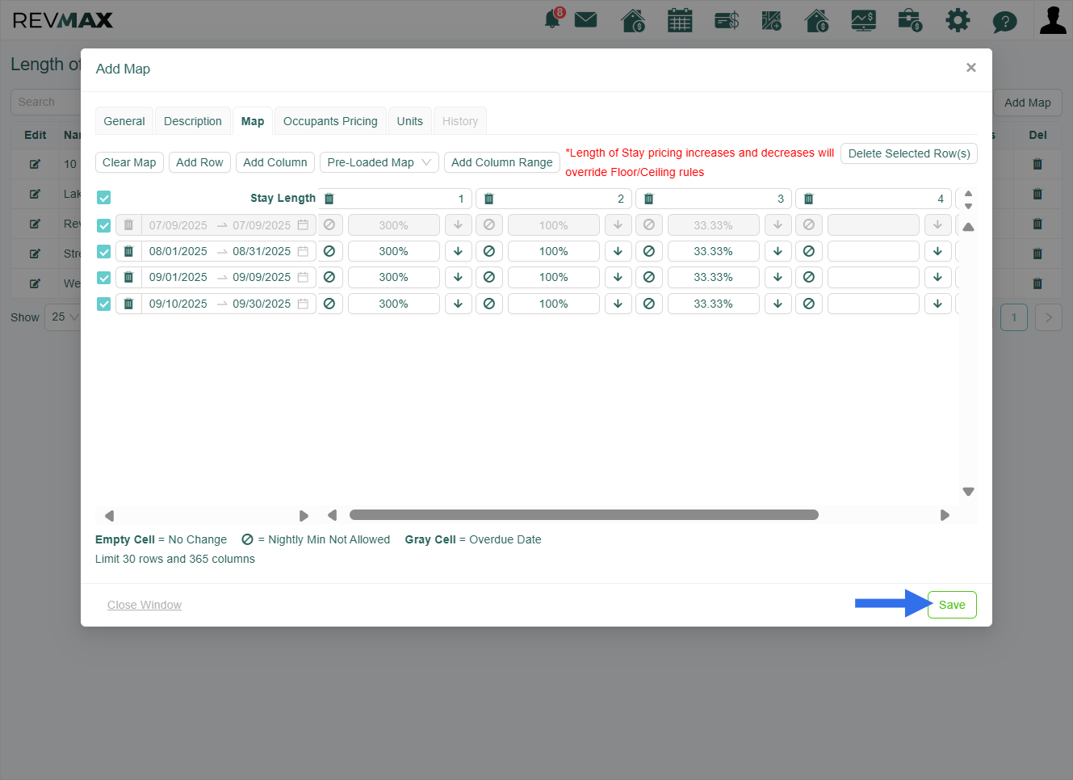Click the horizontal scrollbar thumb of map grid
The image size is (1073, 780).
(584, 515)
